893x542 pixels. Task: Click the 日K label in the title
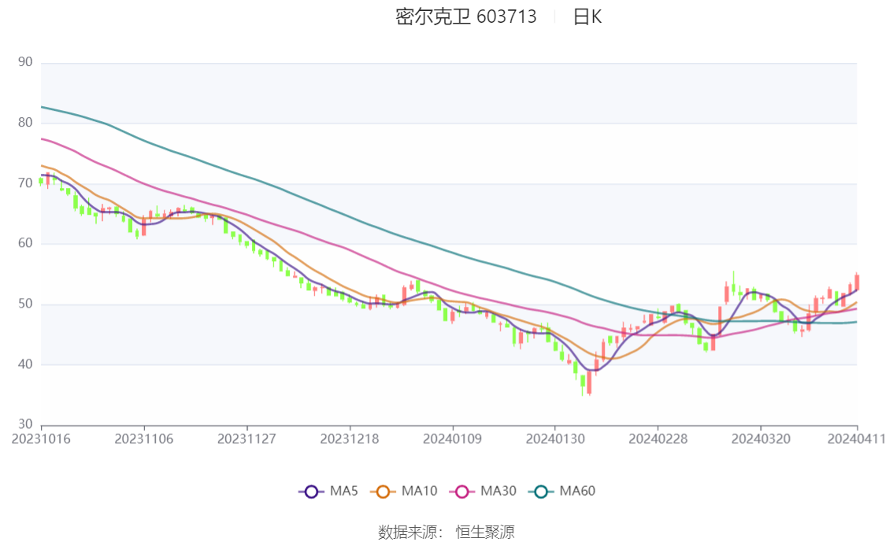click(587, 17)
